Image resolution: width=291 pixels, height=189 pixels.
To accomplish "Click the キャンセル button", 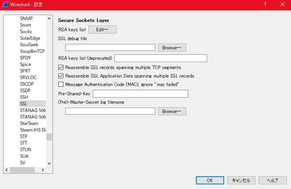I will (x=241, y=180).
